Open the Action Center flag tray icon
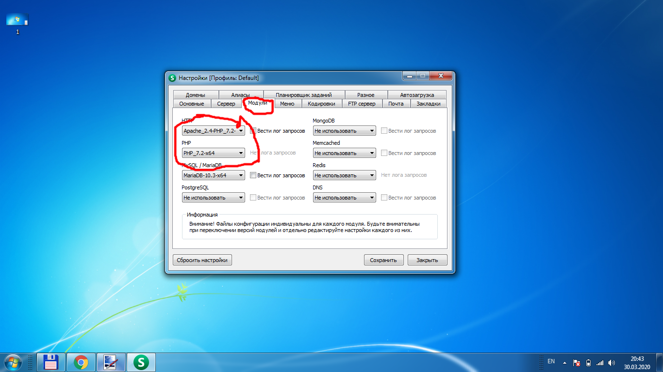663x372 pixels. coord(577,362)
